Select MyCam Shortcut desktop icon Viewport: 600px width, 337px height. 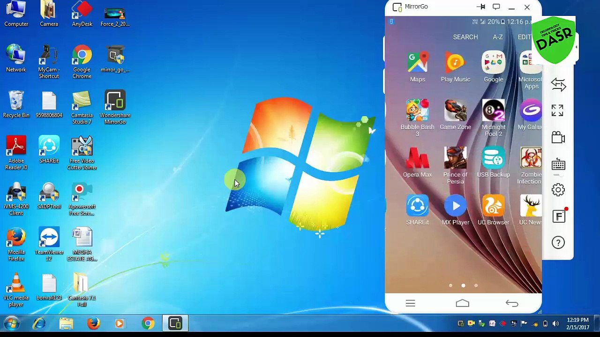pos(49,61)
